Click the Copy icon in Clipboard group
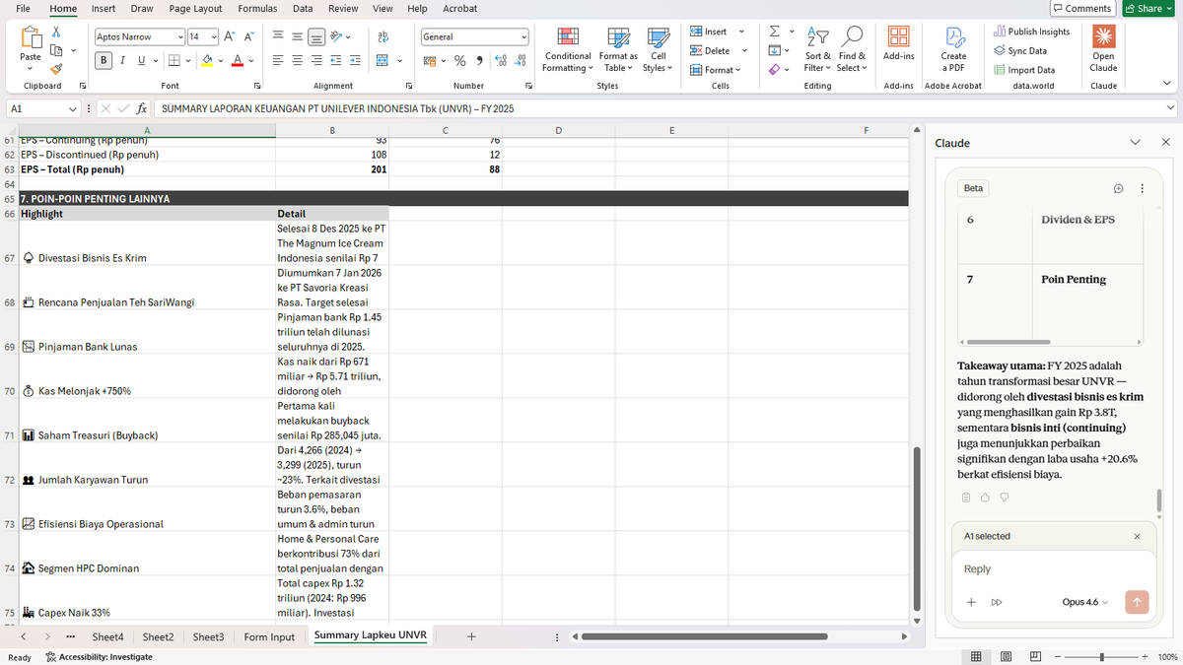 (x=56, y=50)
